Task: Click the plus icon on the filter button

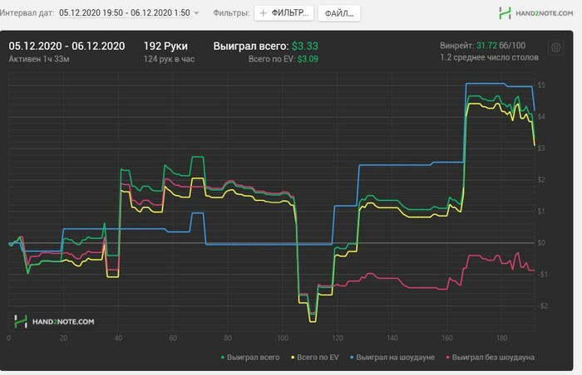Action: coord(264,13)
